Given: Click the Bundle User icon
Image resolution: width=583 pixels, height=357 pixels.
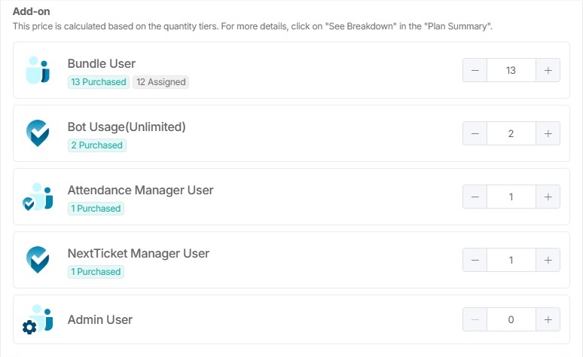Looking at the screenshot, I should (x=38, y=70).
